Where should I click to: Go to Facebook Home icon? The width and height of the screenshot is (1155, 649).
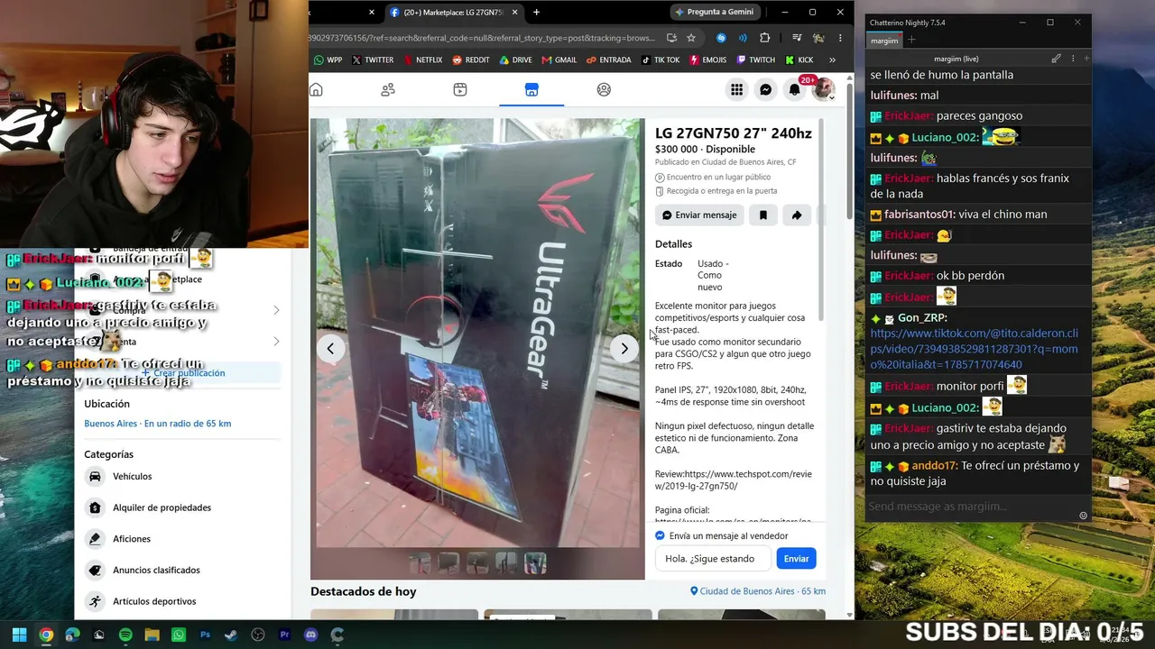pyautogui.click(x=317, y=89)
